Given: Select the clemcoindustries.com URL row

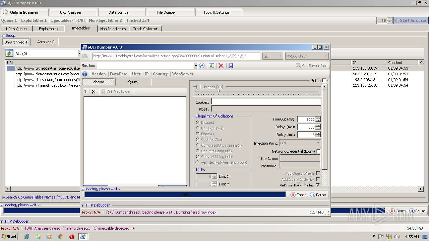Looking at the screenshot, I should tap(48, 74).
